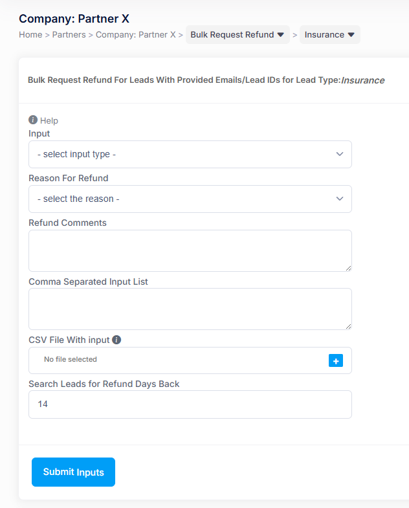This screenshot has height=508, width=409.
Task: Open Company: Partner X breadcrumb link
Action: (135, 35)
